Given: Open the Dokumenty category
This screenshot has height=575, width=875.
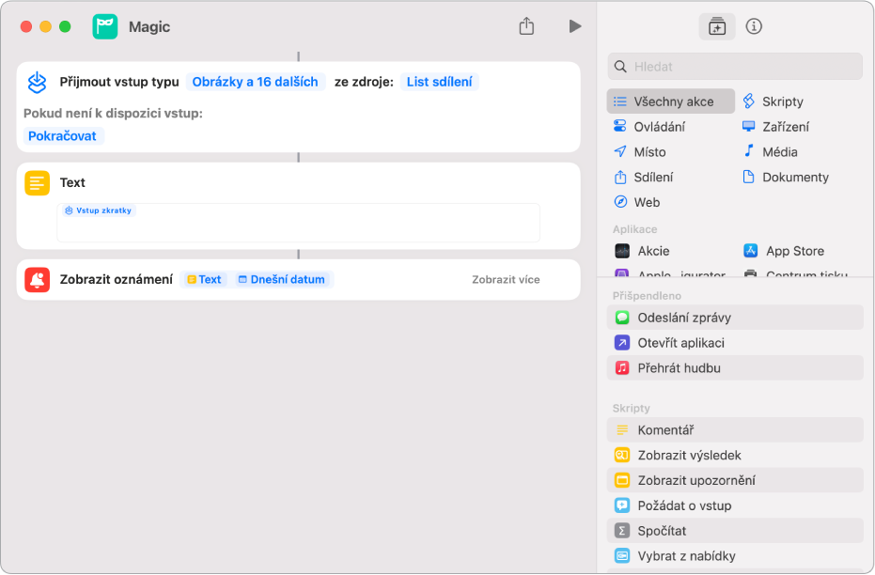Looking at the screenshot, I should [x=786, y=177].
